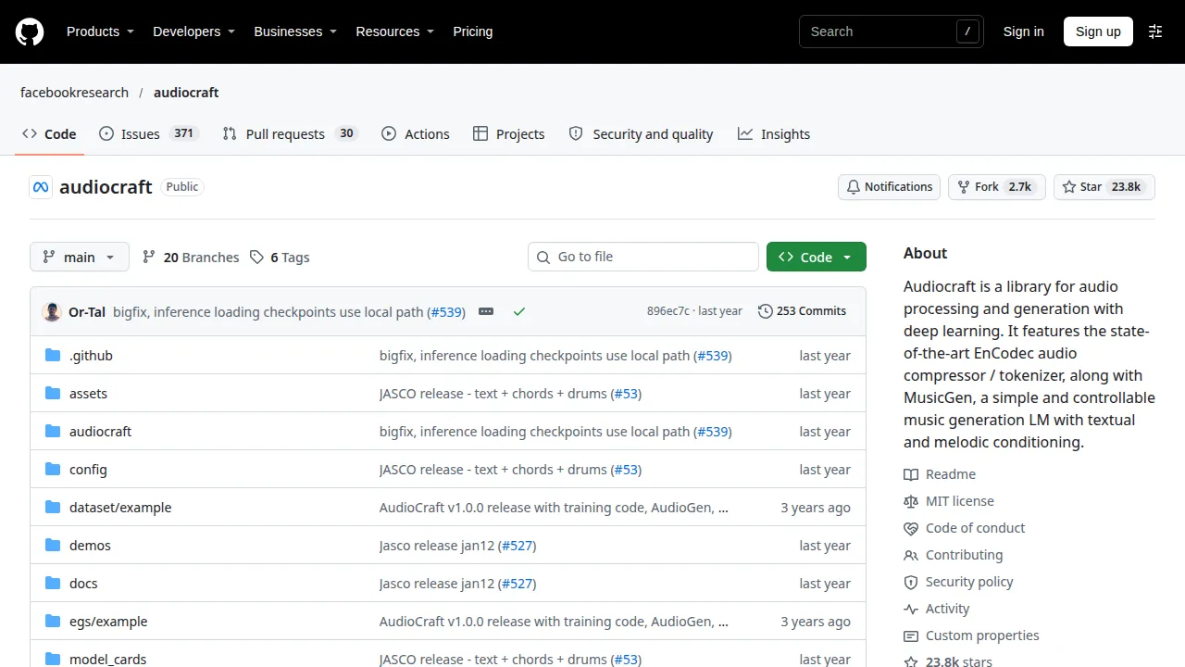Open the audiocraft folder
The width and height of the screenshot is (1185, 667).
coord(100,432)
